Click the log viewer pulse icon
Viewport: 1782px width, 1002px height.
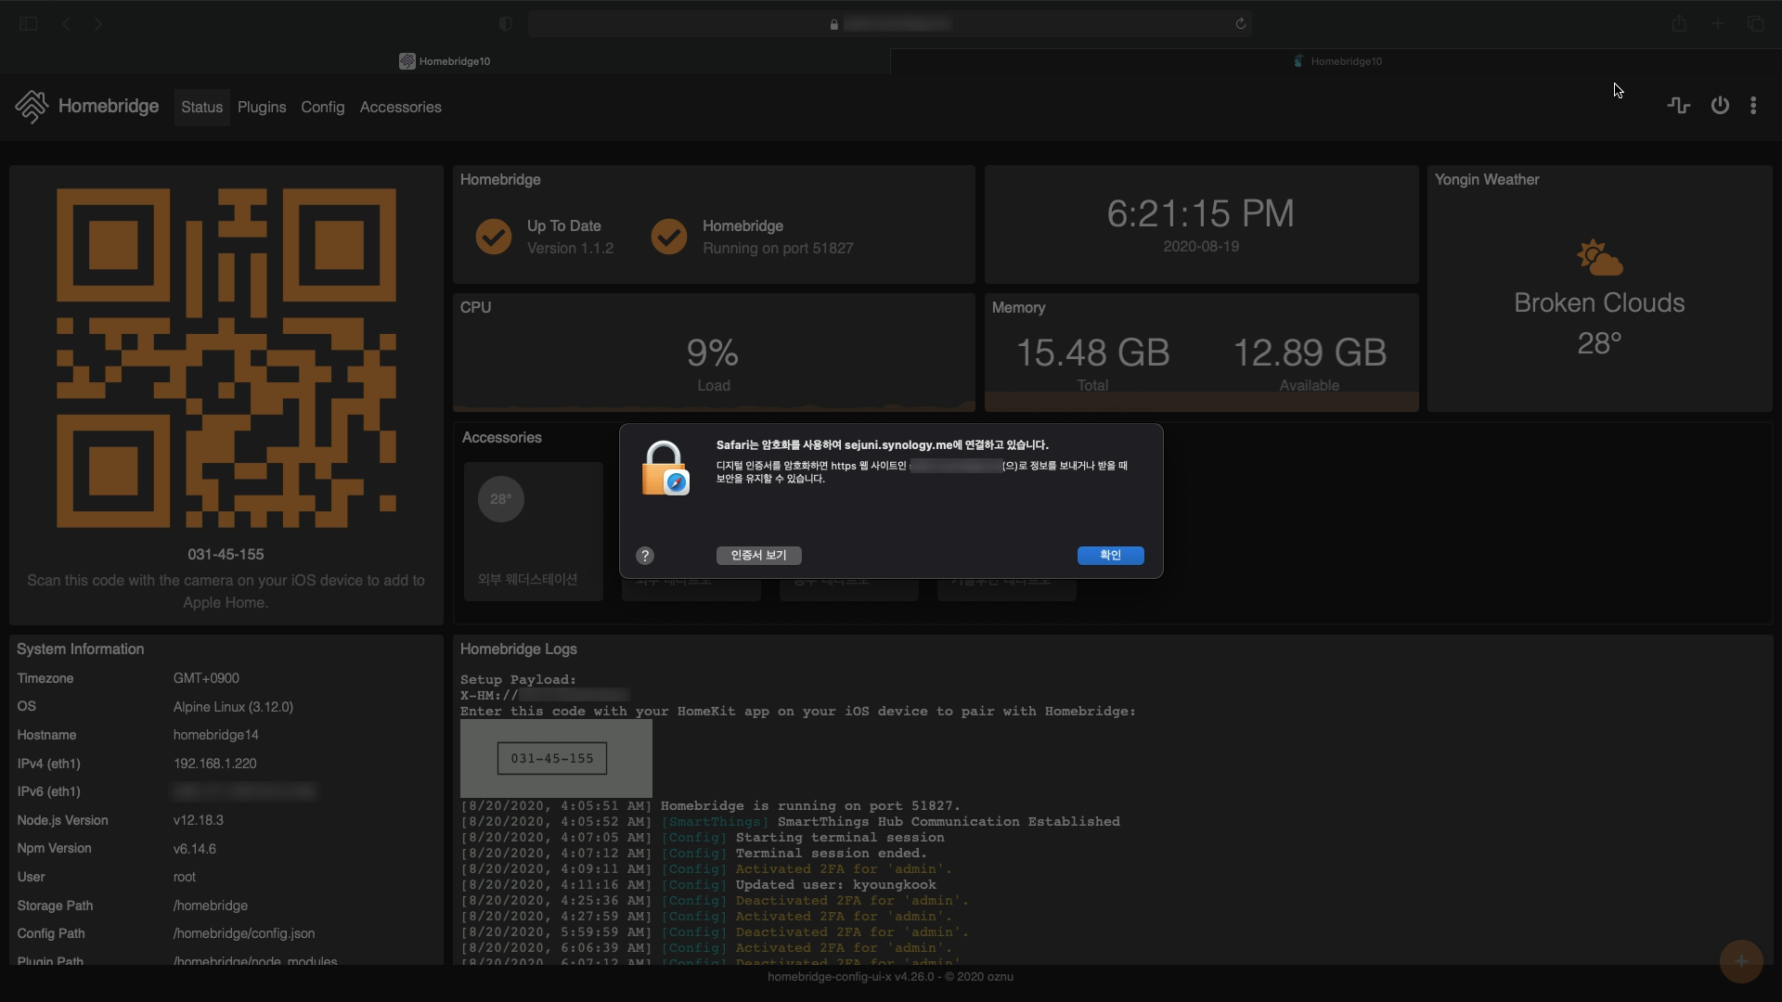point(1678,106)
